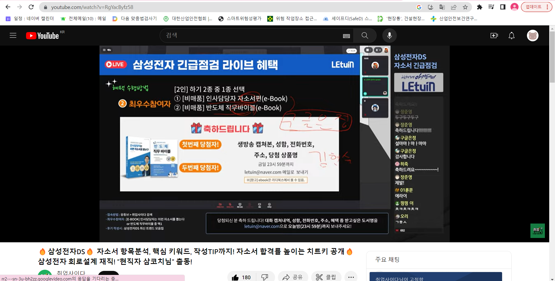Open the 세이프디(SafeD) bookmark

coord(348,18)
